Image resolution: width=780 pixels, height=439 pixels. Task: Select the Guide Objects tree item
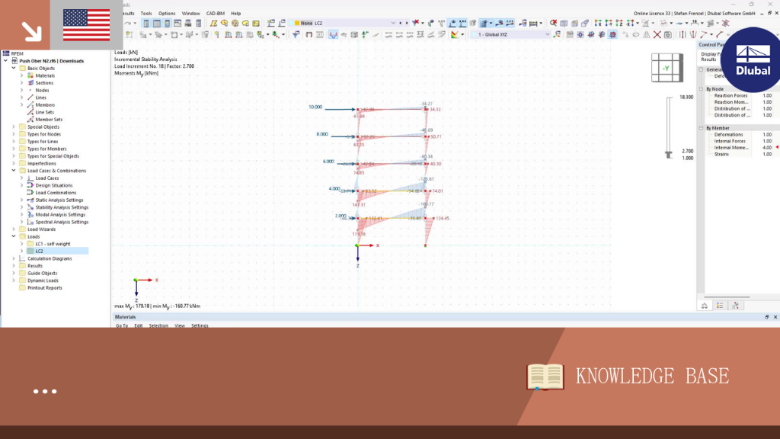(x=43, y=274)
